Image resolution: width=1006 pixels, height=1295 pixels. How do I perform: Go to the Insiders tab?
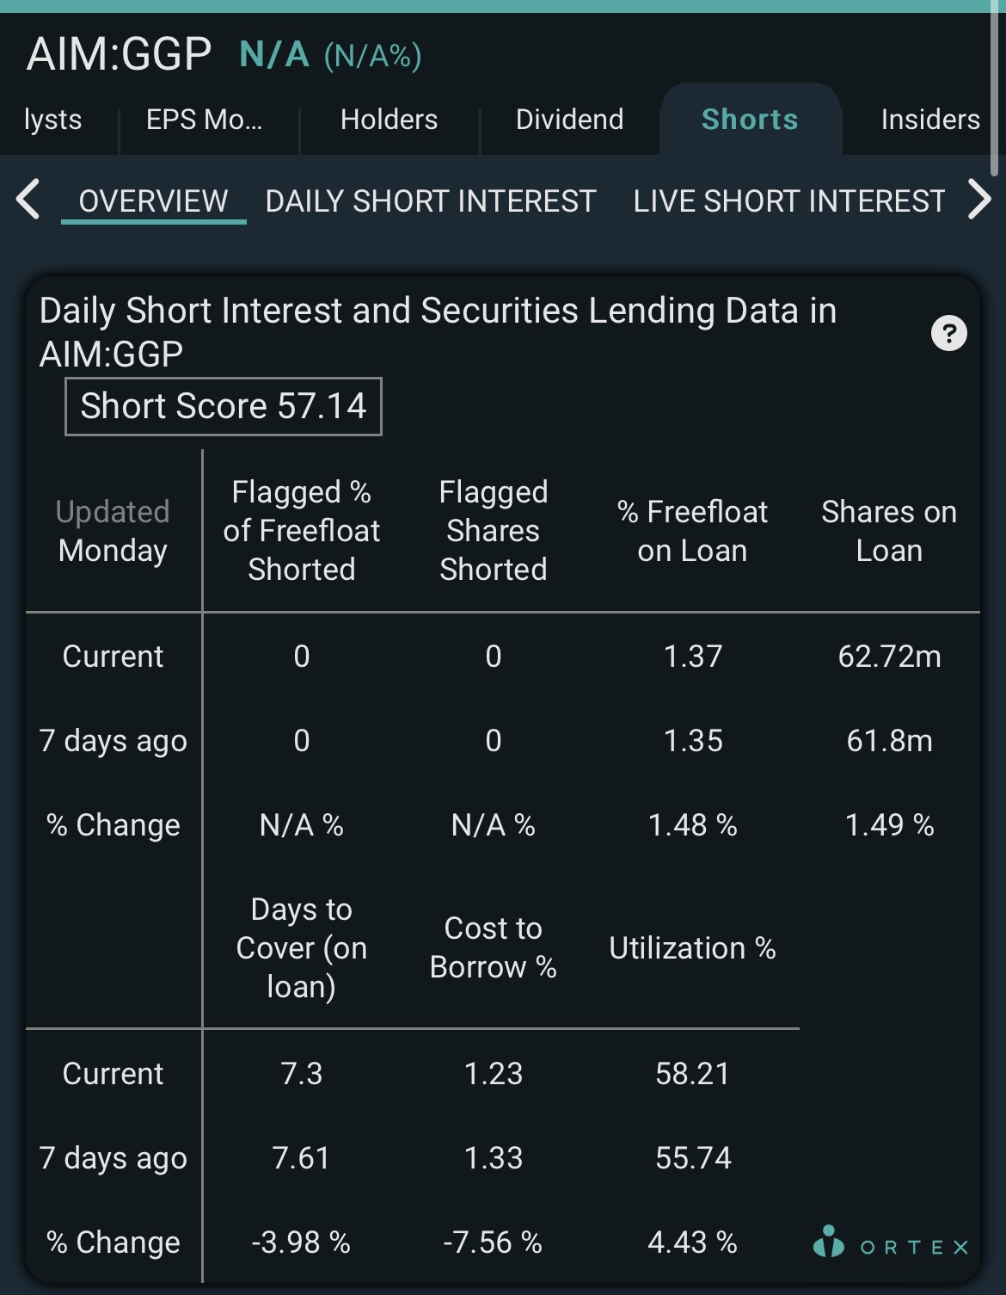929,120
